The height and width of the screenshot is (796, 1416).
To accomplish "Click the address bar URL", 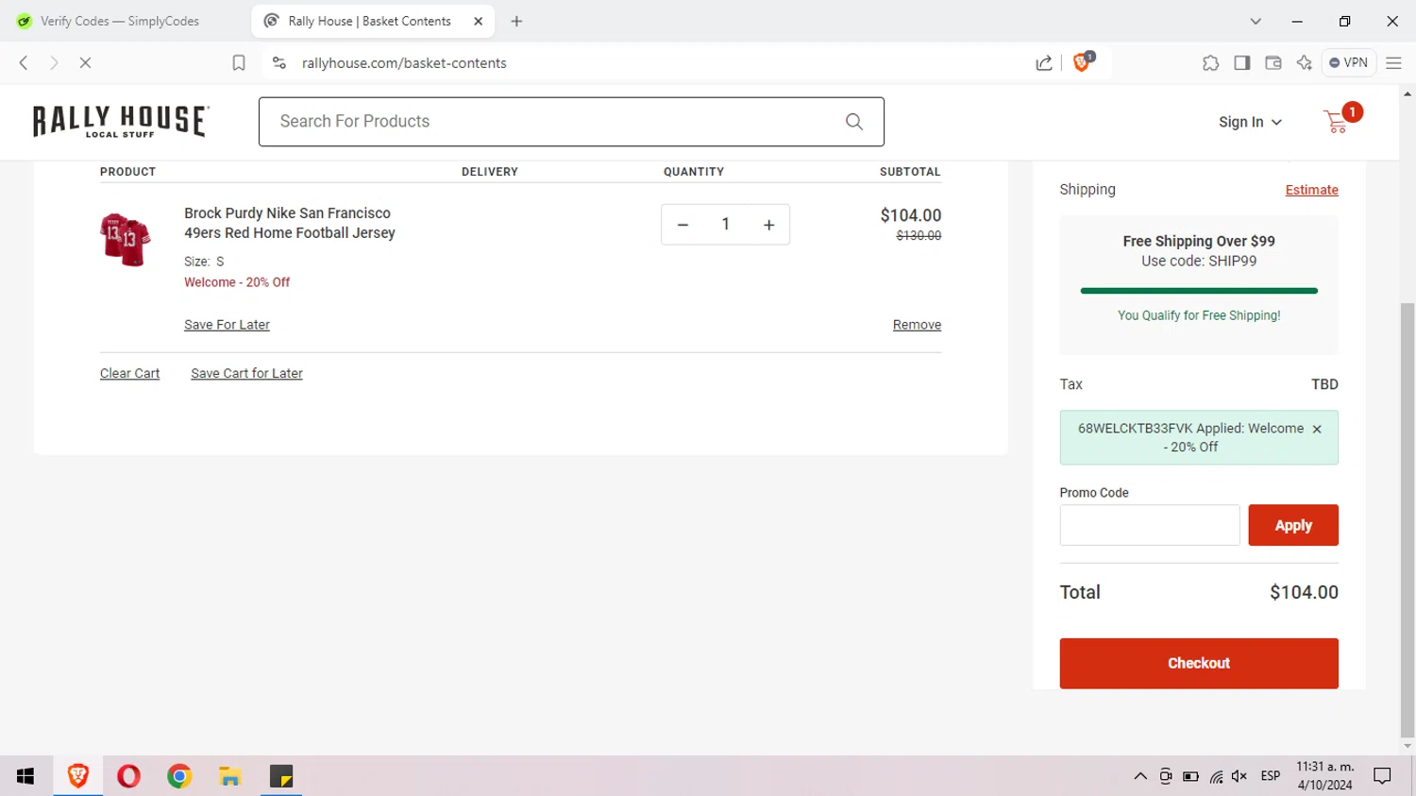I will coord(404,62).
